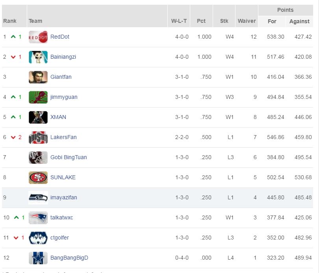The height and width of the screenshot is (273, 319).
Task: Click jimmyguan team logo icon
Action: tap(38, 97)
